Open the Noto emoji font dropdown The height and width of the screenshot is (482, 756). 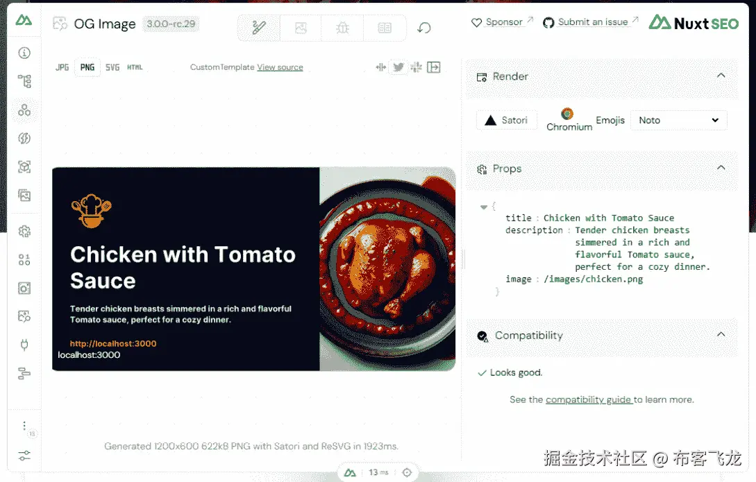click(678, 120)
